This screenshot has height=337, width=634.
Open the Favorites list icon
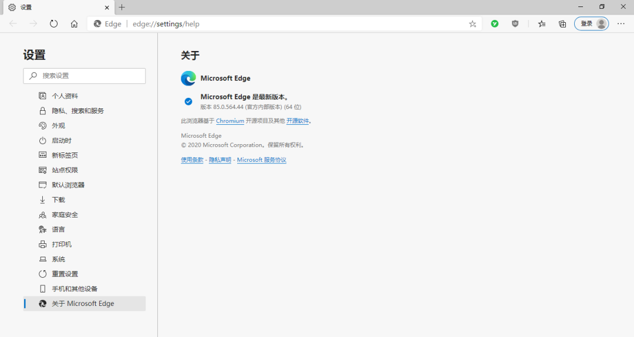tap(541, 24)
